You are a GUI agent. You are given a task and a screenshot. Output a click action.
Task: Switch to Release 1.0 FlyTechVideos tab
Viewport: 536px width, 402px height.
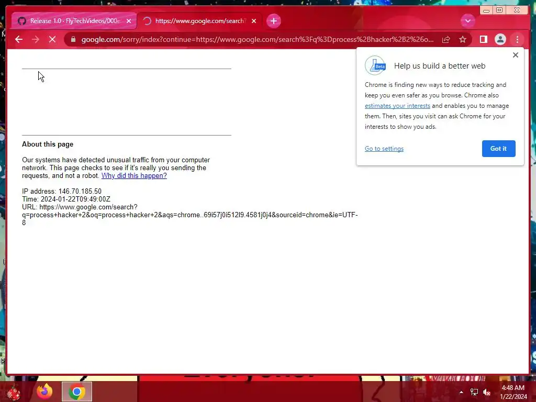(73, 21)
